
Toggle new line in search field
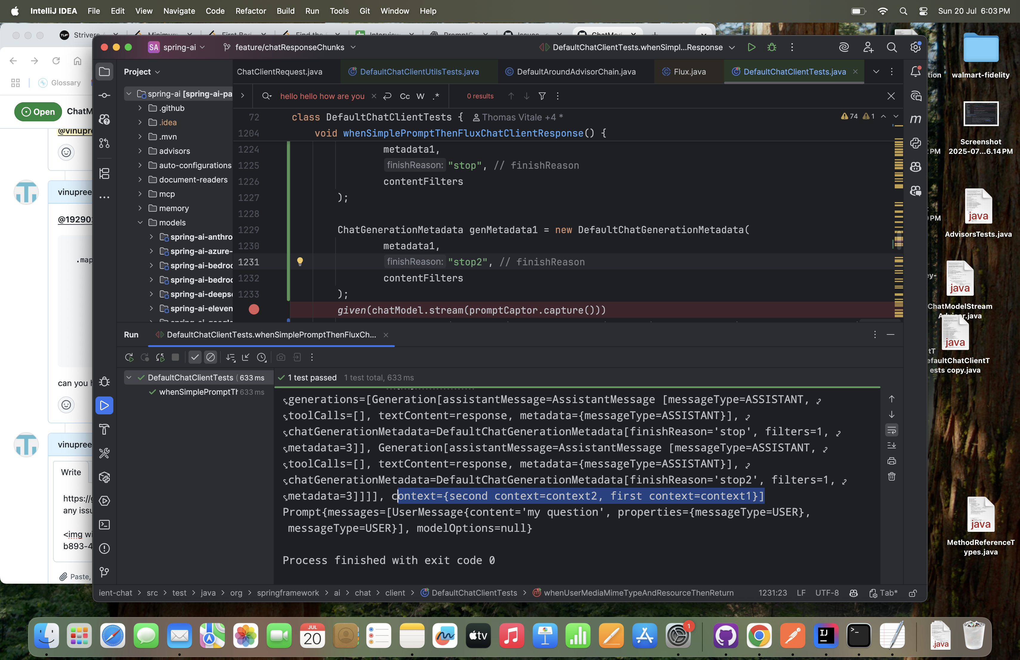[387, 96]
